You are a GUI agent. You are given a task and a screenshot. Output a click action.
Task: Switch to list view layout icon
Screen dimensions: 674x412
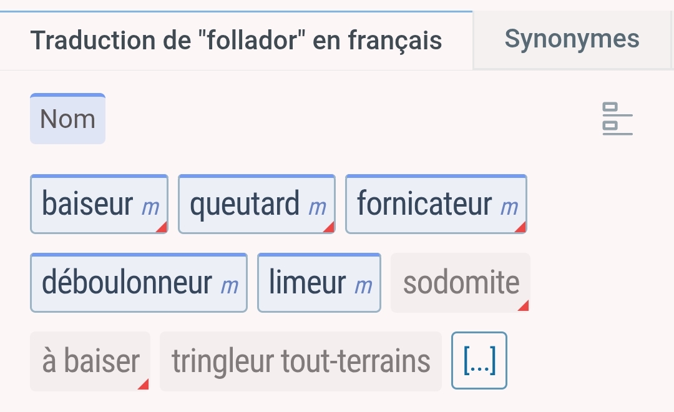pyautogui.click(x=617, y=119)
